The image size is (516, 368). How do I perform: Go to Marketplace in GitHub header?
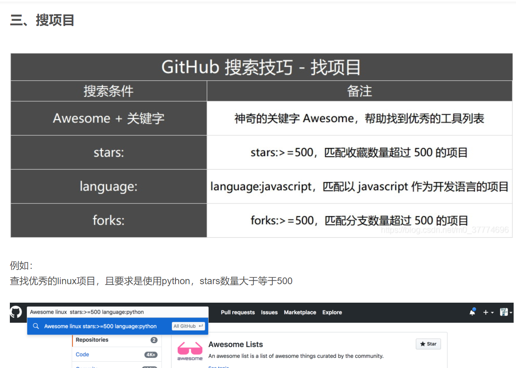click(x=300, y=313)
